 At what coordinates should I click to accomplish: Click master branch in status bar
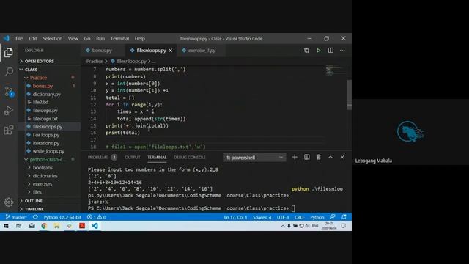point(16,217)
